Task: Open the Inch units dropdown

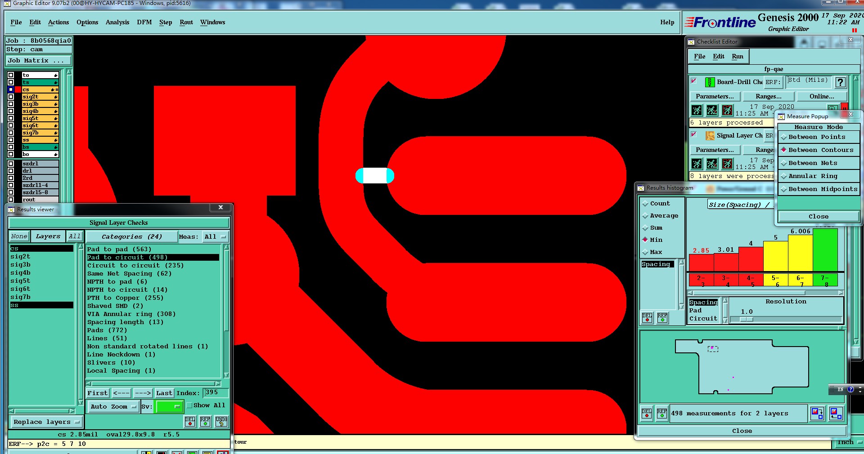Action: pyautogui.click(x=849, y=442)
